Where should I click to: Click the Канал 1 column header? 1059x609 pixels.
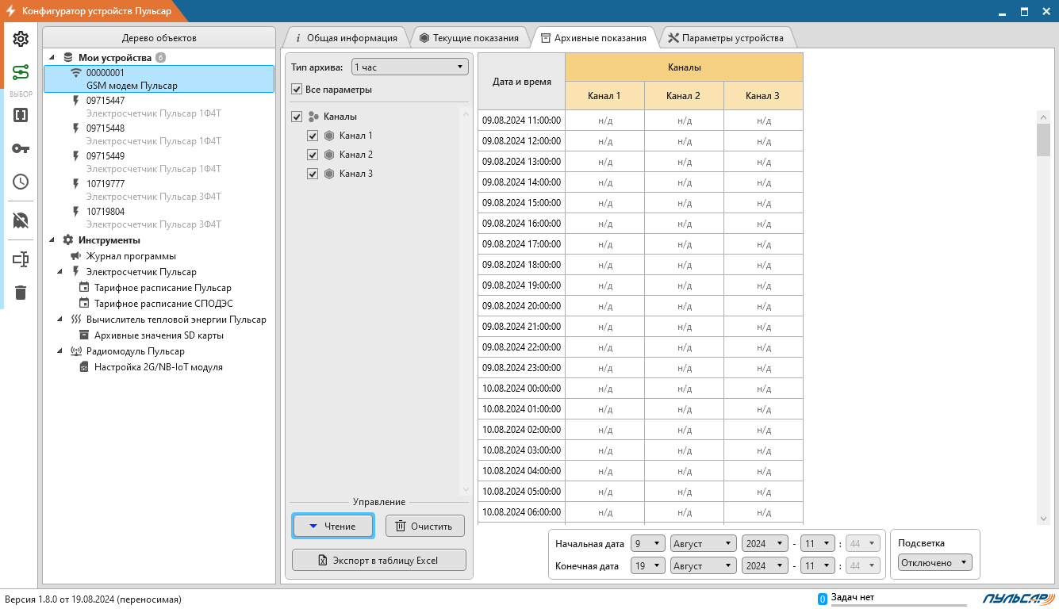(604, 96)
